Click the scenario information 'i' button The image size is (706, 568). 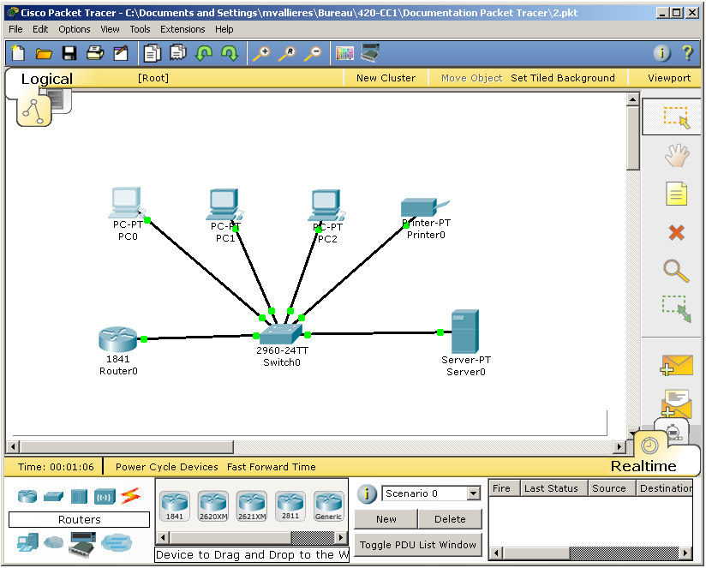pyautogui.click(x=367, y=493)
